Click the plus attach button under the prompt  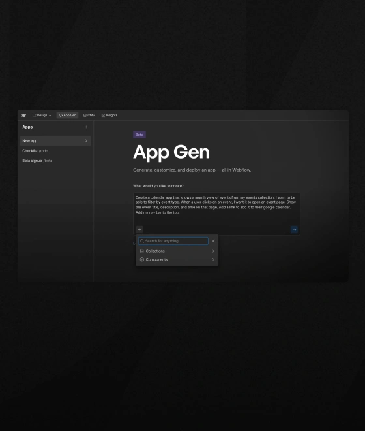pyautogui.click(x=139, y=229)
